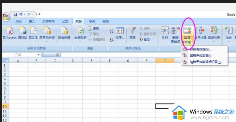
Task: Select row 1 header
Action: (5, 65)
